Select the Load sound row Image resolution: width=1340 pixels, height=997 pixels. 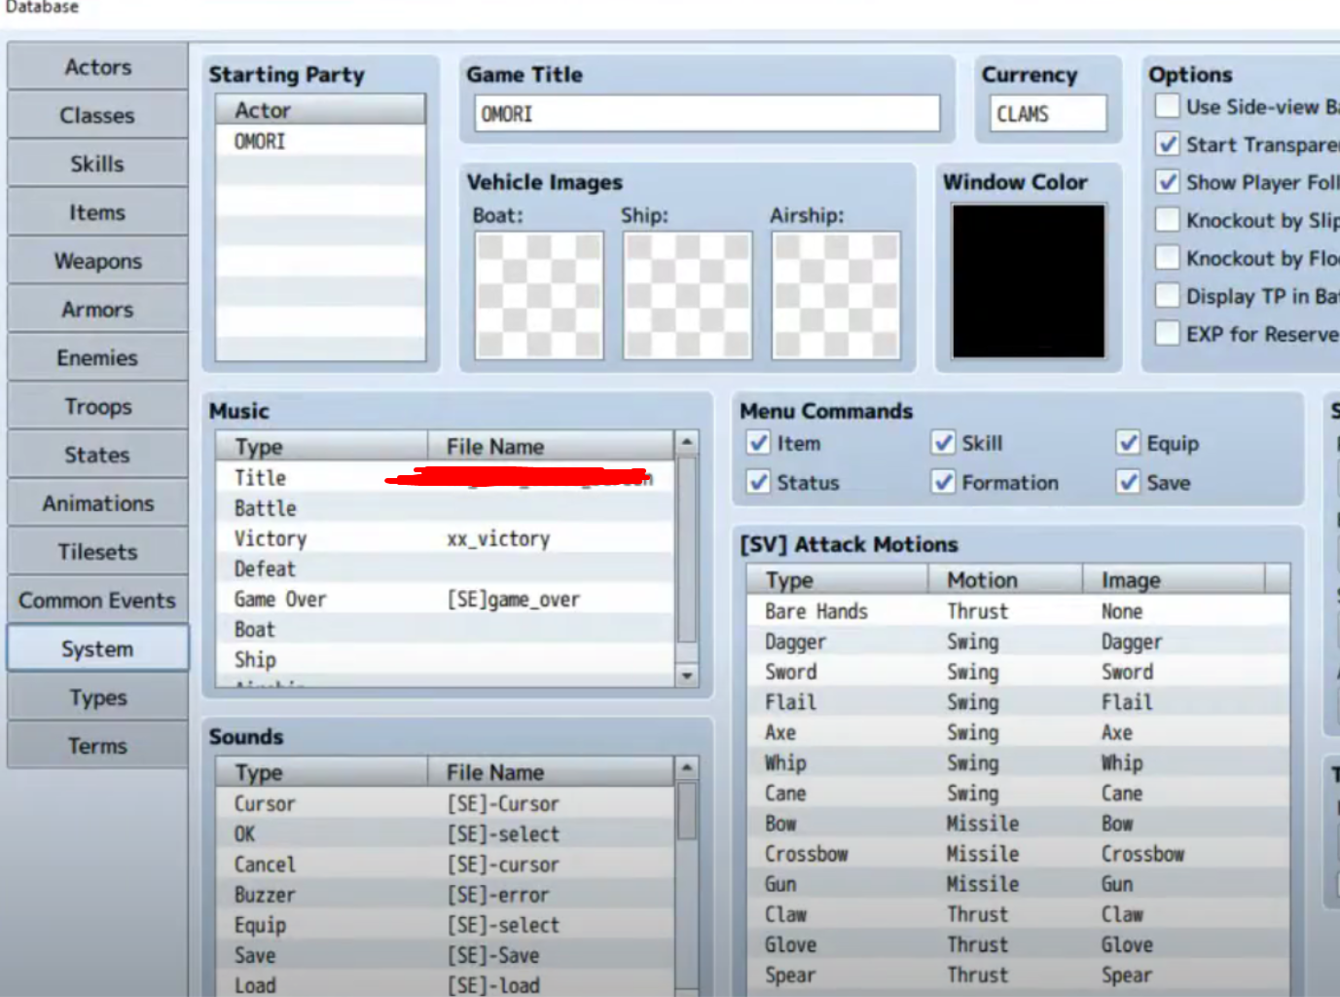(x=445, y=984)
